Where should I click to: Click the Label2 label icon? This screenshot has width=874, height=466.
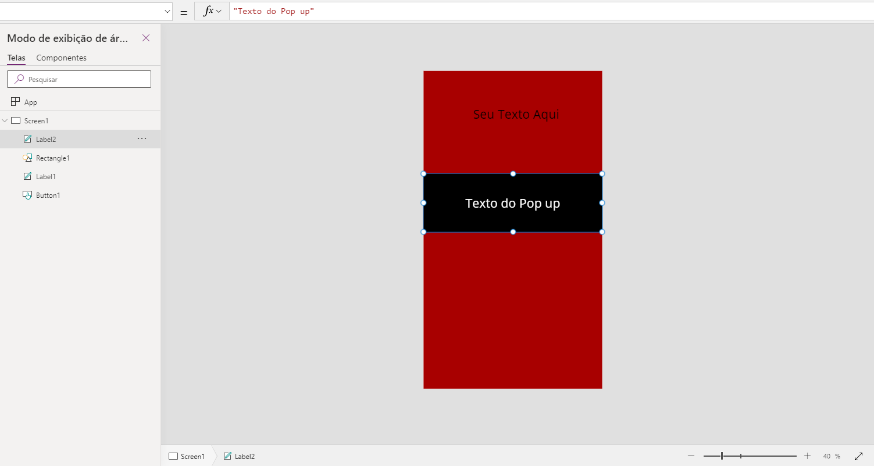27,139
